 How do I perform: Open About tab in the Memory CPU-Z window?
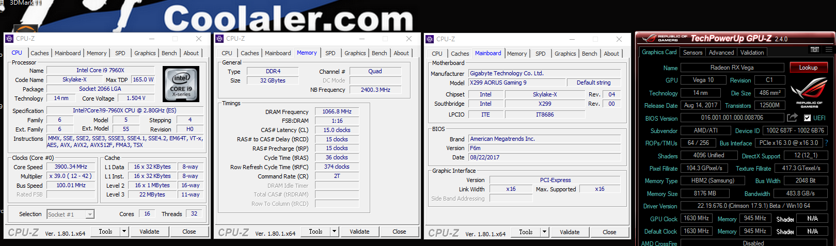point(401,53)
